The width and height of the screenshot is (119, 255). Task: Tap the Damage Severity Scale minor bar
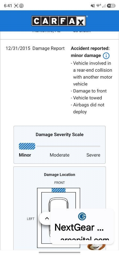27,146
